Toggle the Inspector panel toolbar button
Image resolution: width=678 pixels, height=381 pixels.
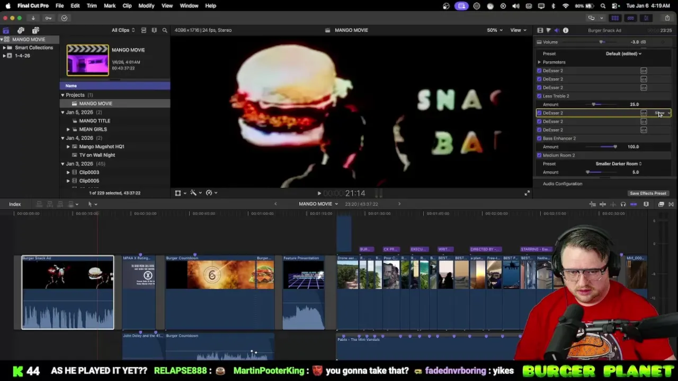point(646,18)
